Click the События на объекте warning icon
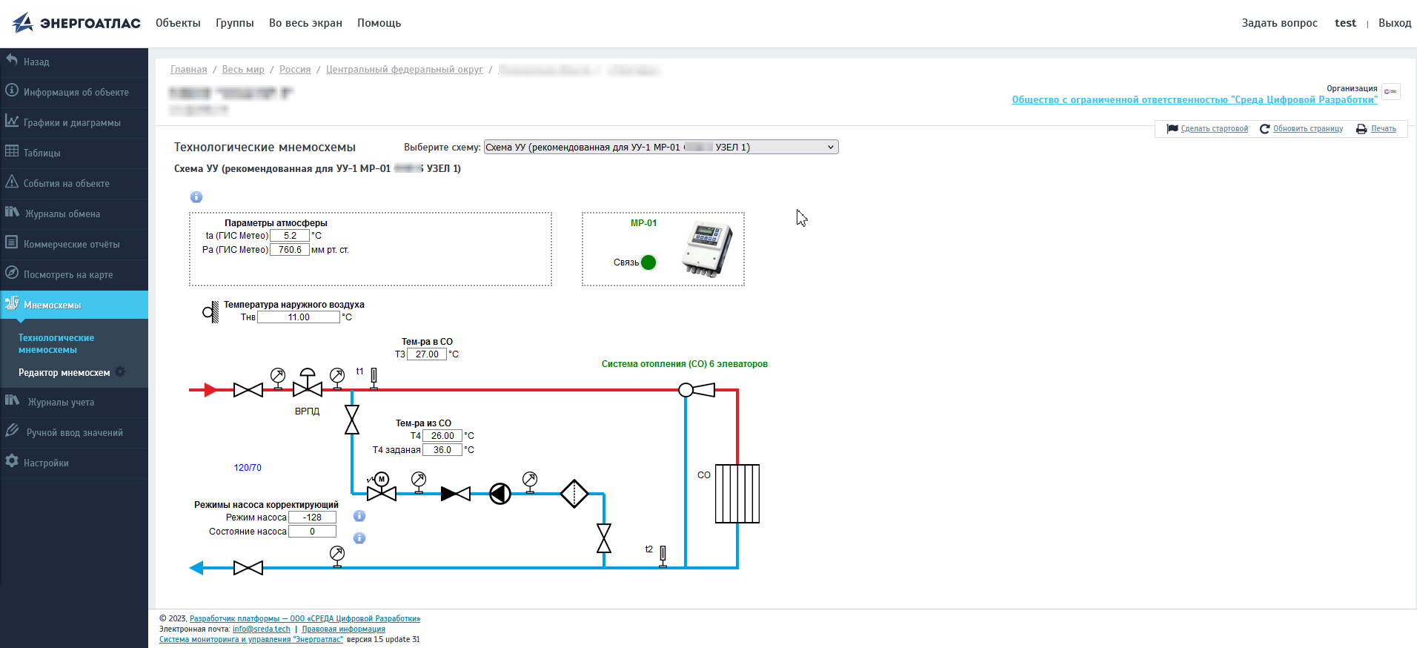The image size is (1417, 648). (12, 182)
